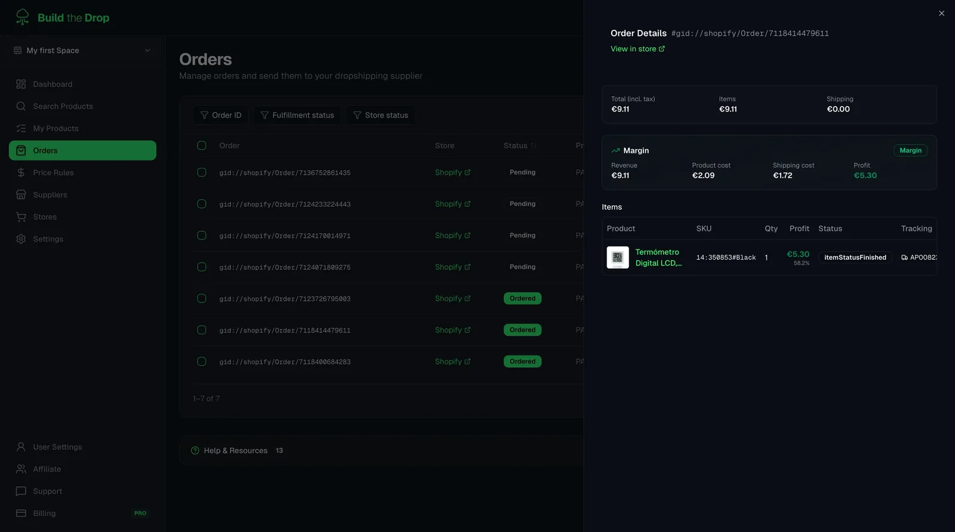Check the box for order 7124170014971
The width and height of the screenshot is (955, 532).
point(202,235)
